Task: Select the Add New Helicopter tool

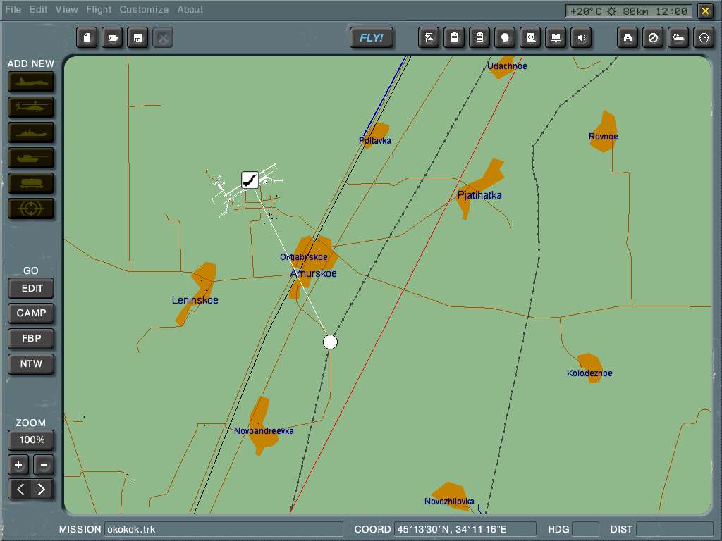Action: coord(30,106)
